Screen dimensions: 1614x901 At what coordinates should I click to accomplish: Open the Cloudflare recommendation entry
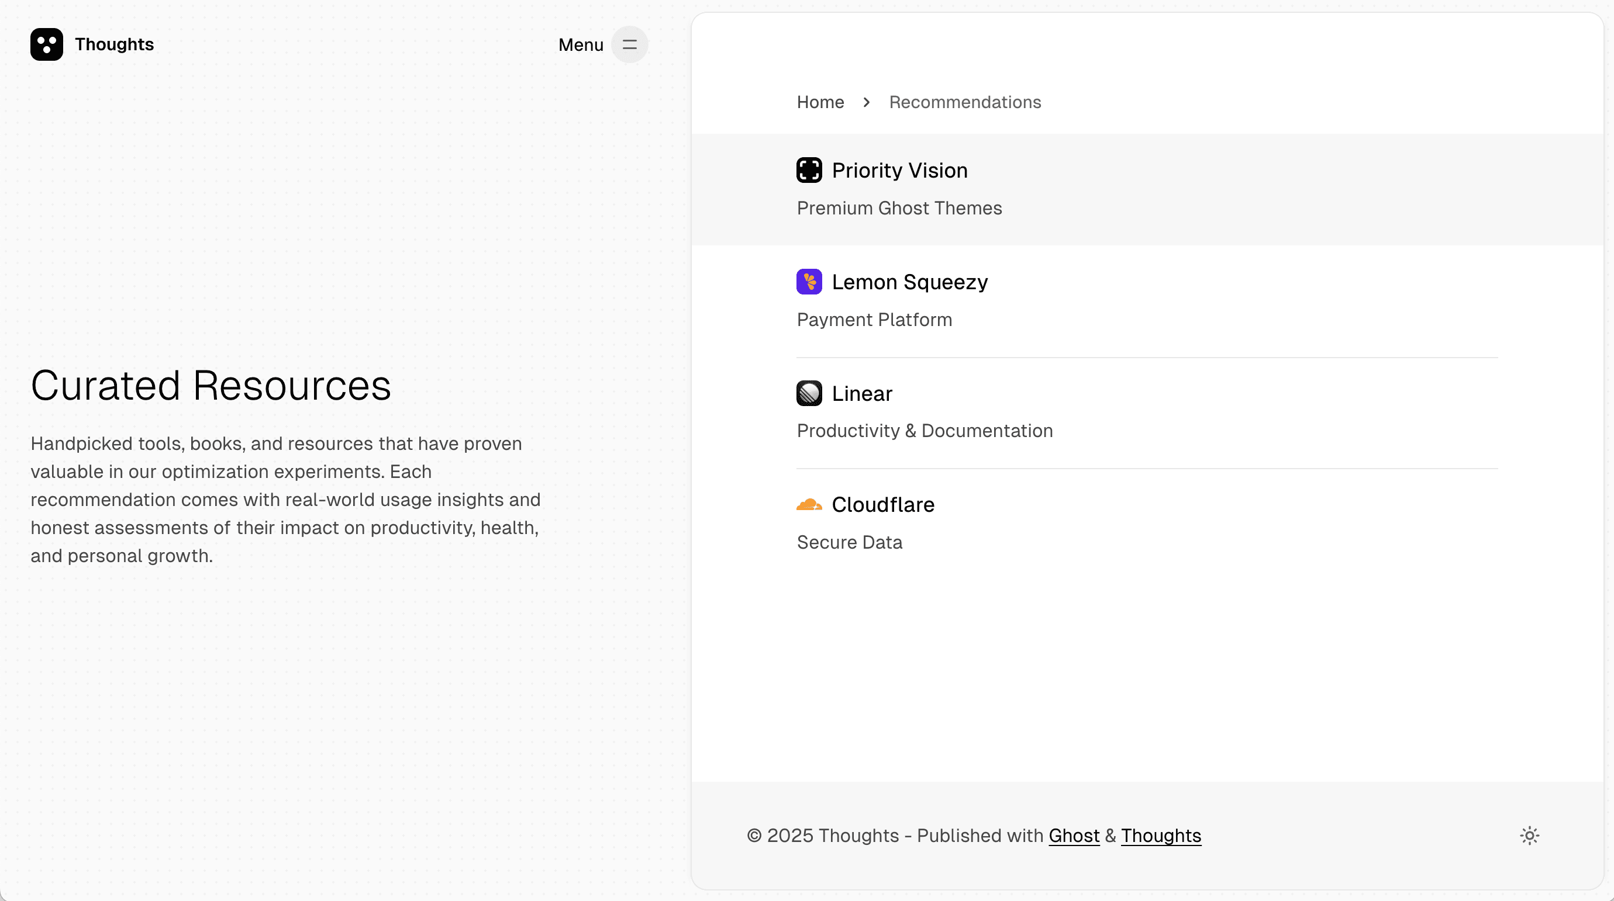883,504
